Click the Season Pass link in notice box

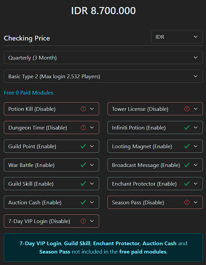pos(55,252)
